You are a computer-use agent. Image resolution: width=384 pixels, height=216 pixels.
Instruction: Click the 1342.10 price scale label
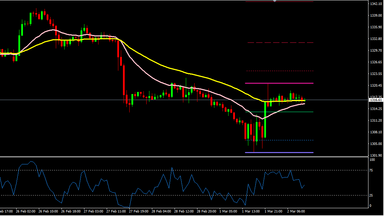point(376,4)
